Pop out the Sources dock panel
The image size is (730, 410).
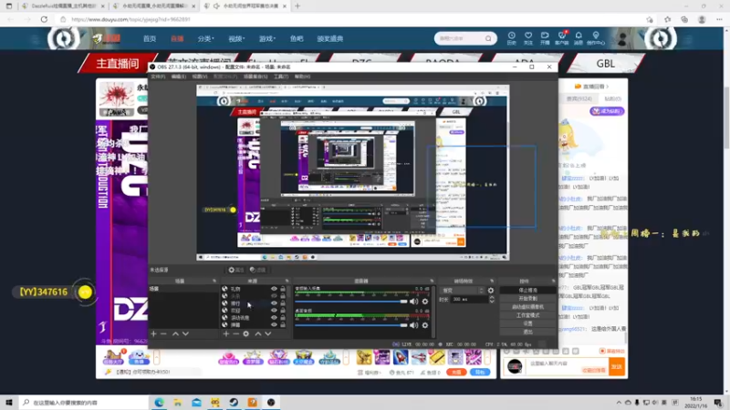point(287,281)
